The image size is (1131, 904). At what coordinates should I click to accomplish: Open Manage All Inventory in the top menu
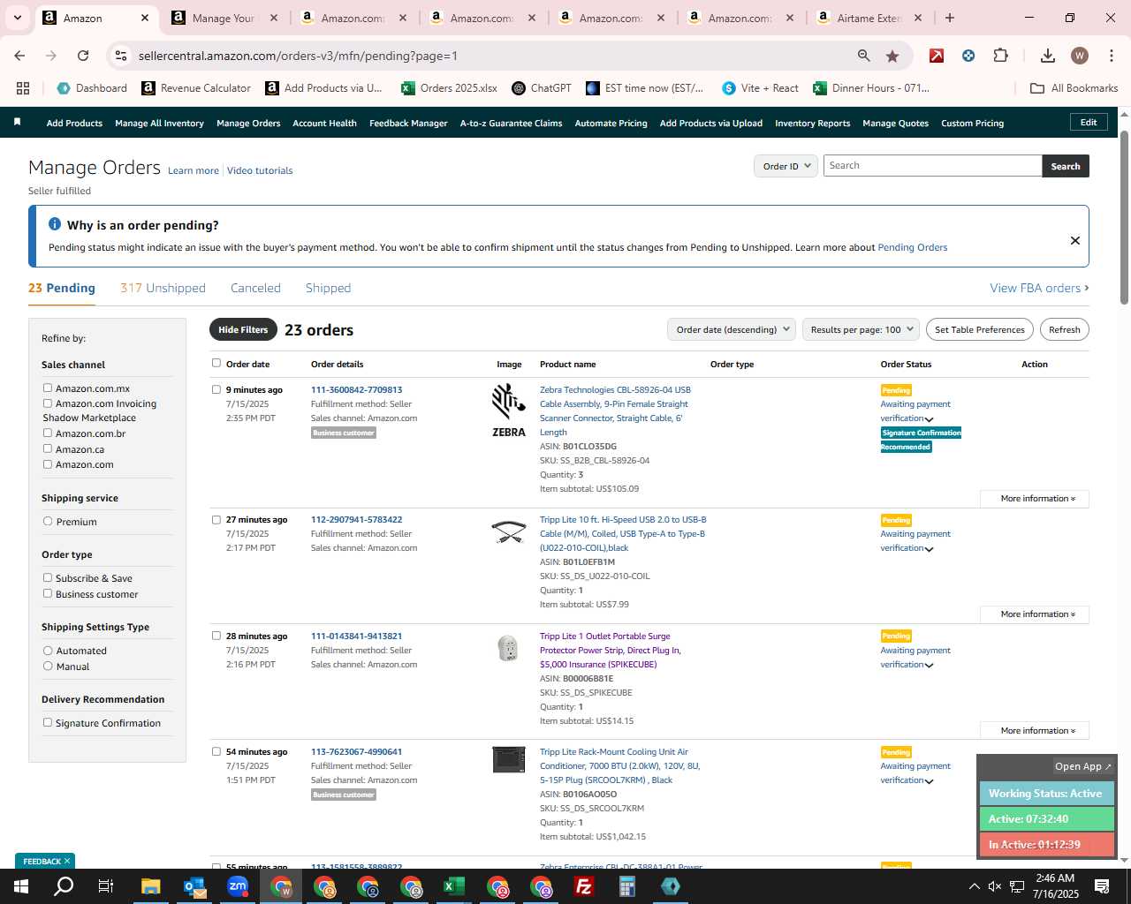(159, 123)
